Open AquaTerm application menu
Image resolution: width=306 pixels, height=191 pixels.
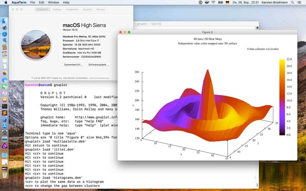(19, 2)
